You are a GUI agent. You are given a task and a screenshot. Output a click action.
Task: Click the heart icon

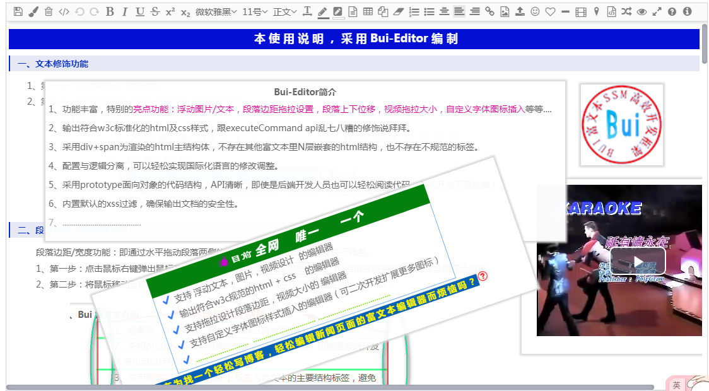tap(550, 12)
